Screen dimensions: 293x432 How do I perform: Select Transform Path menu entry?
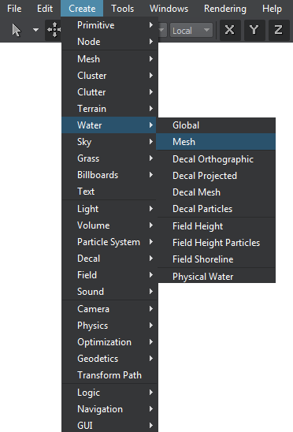[x=109, y=375]
